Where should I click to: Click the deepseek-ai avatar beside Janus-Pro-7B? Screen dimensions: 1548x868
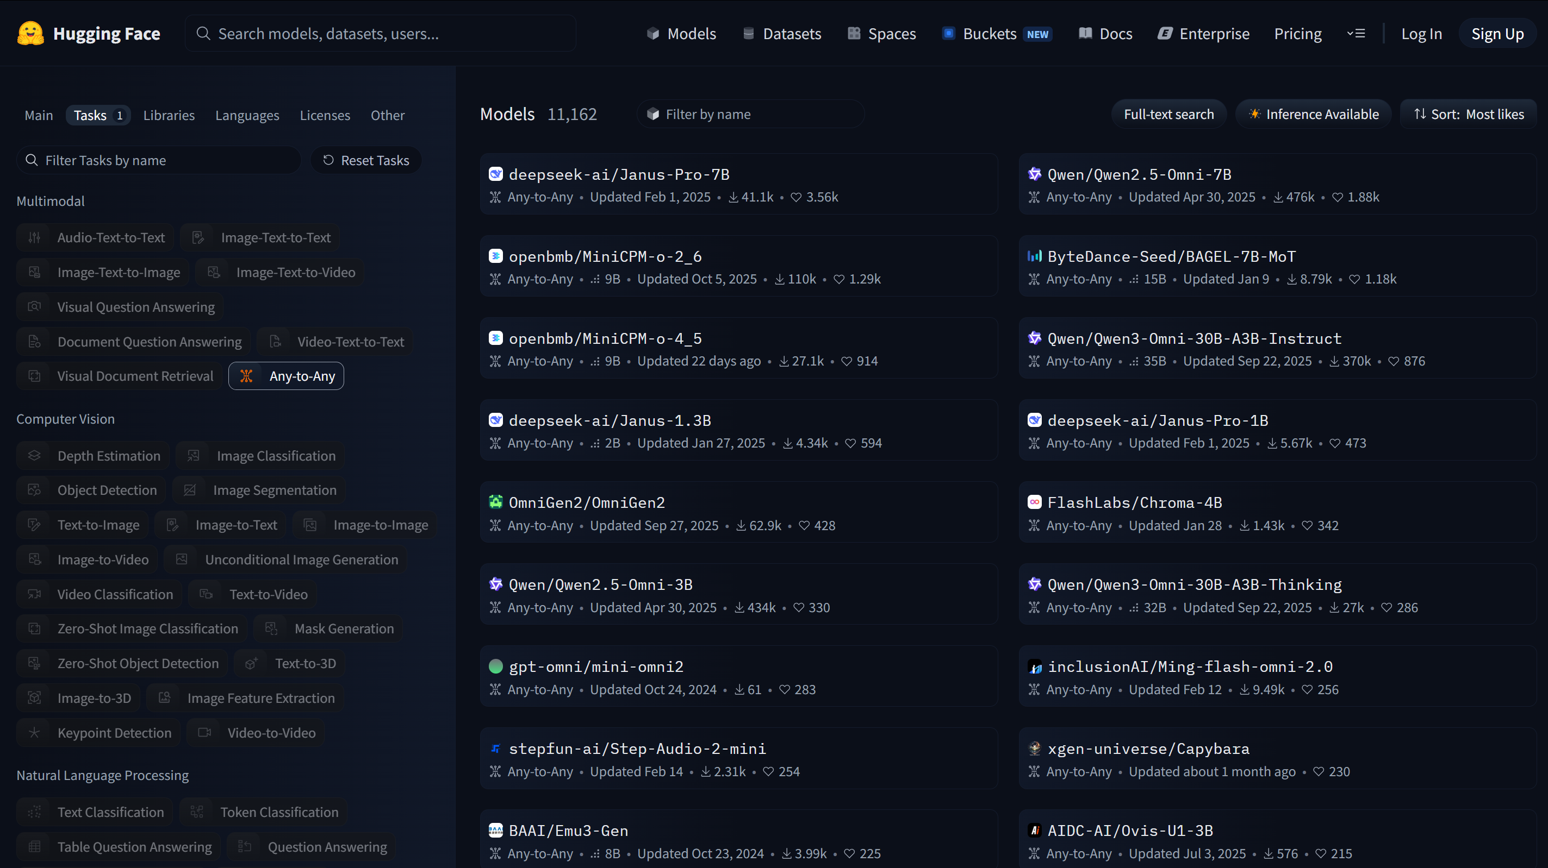pyautogui.click(x=495, y=174)
